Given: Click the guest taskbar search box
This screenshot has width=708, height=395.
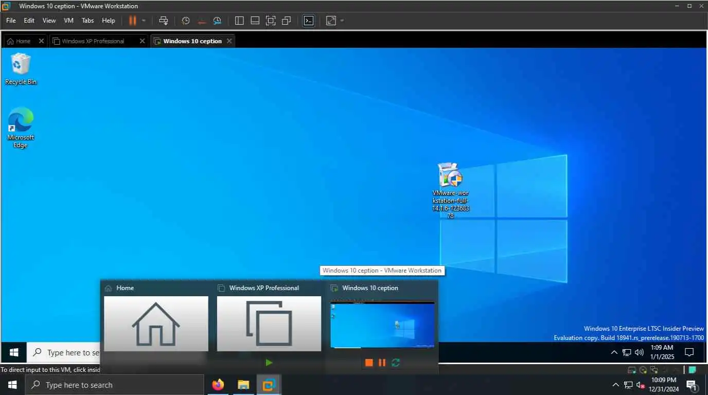Looking at the screenshot, I should (63, 352).
